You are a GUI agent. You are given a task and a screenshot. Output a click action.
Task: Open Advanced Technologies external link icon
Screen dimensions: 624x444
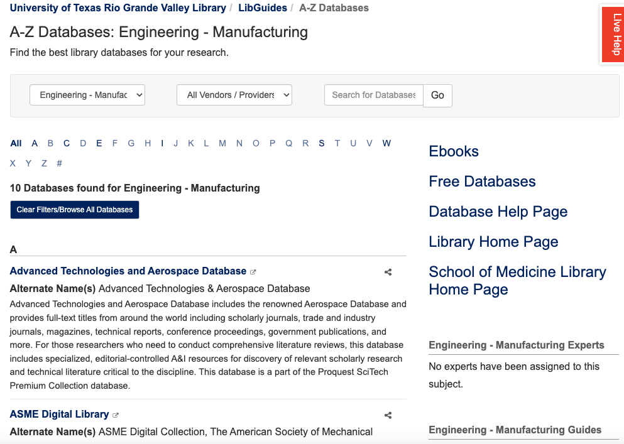tap(253, 271)
